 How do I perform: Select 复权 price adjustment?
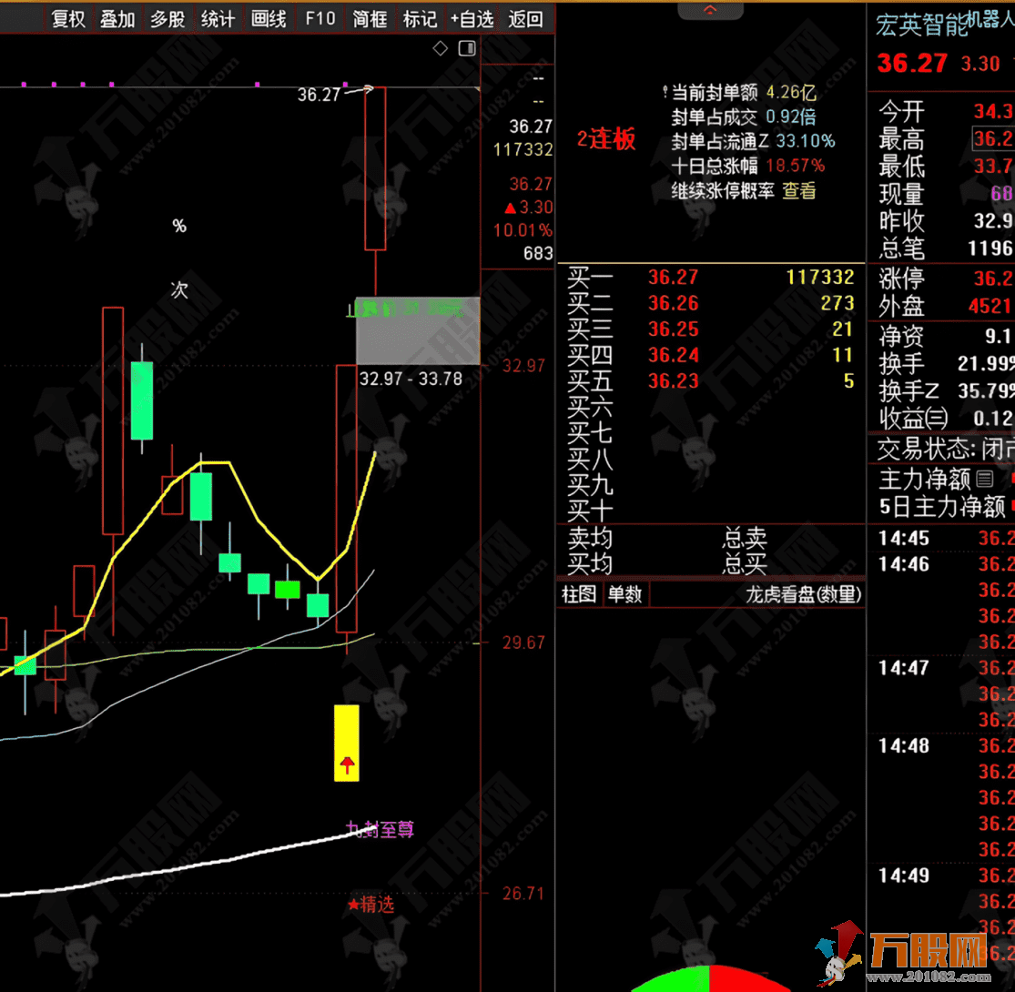(66, 19)
